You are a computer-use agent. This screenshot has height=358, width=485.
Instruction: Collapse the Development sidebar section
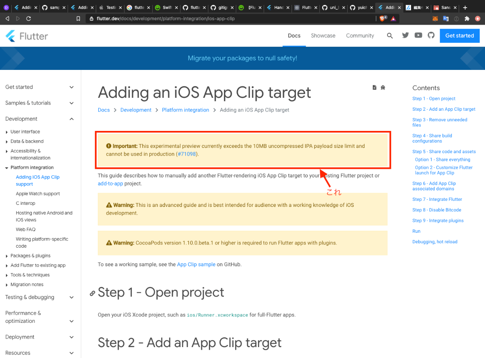point(40,119)
